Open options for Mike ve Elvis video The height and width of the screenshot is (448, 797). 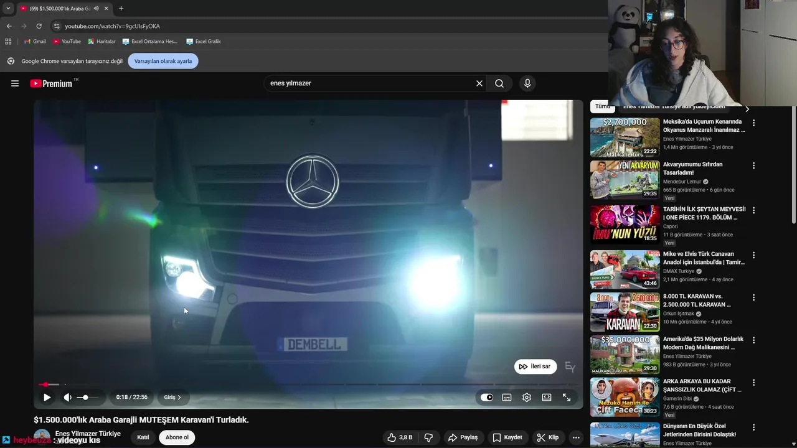[x=753, y=256]
